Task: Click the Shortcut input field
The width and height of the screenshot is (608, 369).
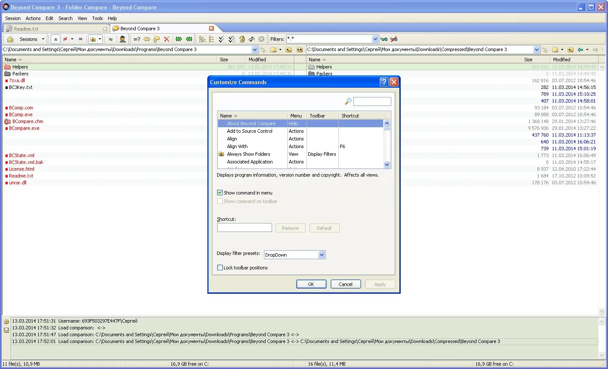Action: (x=244, y=228)
